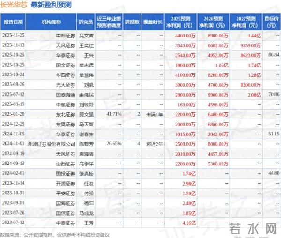This screenshot has width=281, height=238.
Task: Click the 覆盖时长 column header
Action: [153, 22]
